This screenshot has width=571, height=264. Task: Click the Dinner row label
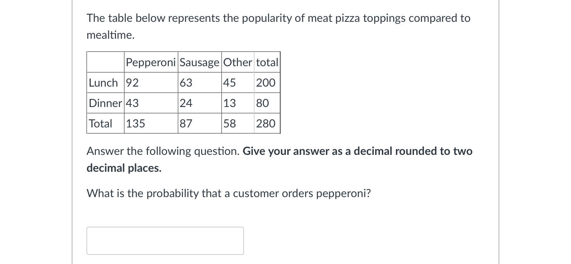pos(105,103)
